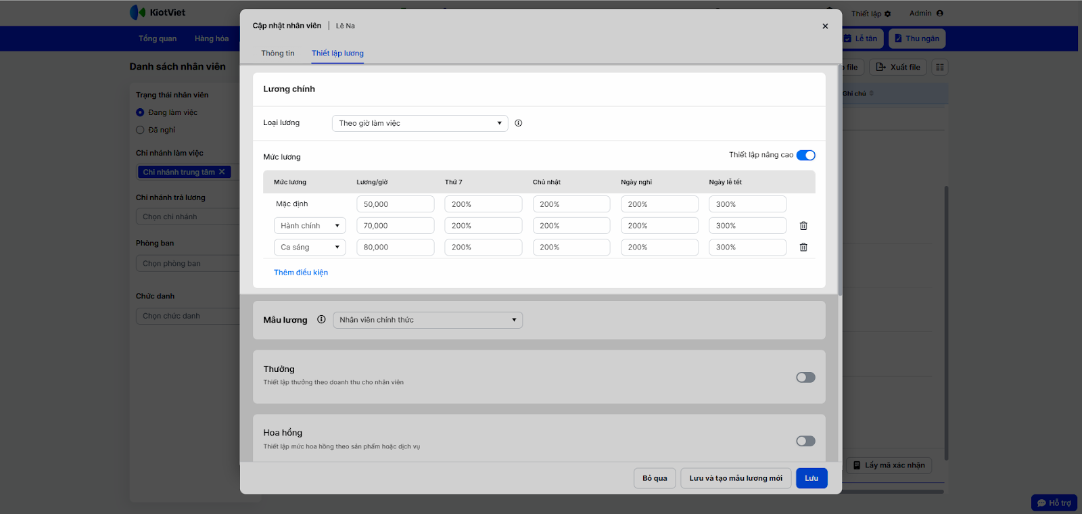
Task: Enable the Thưởng toggle
Action: pos(805,377)
